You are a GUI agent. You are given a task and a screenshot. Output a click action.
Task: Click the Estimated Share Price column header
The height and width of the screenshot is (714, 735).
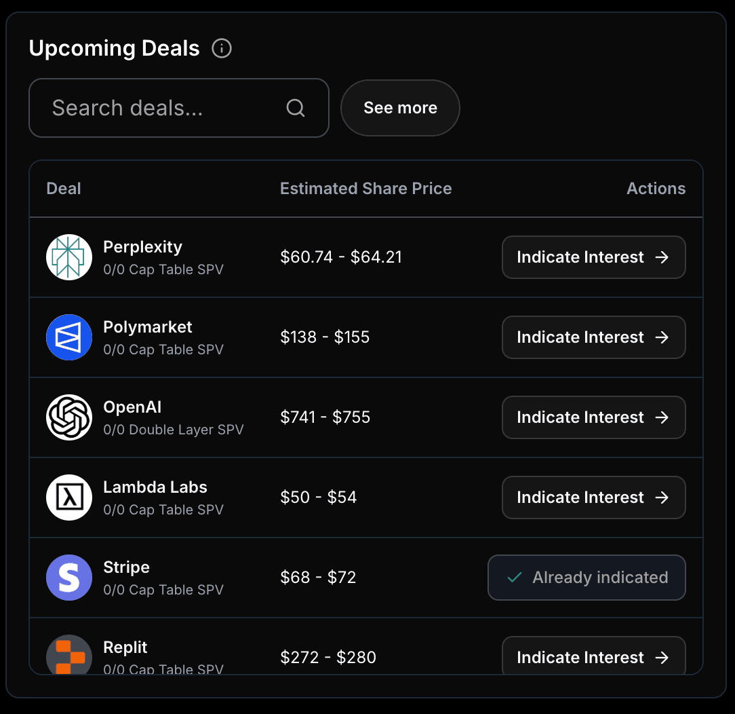365,189
